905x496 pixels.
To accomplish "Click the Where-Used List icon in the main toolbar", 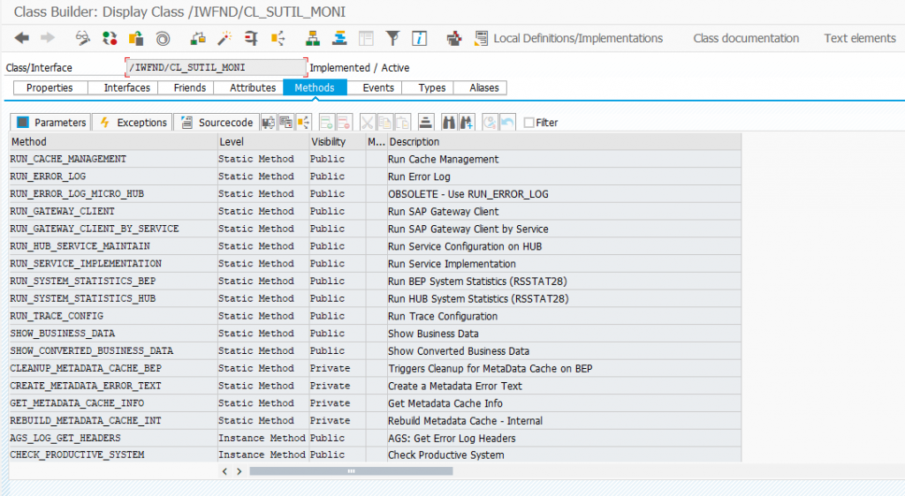I will click(x=278, y=38).
